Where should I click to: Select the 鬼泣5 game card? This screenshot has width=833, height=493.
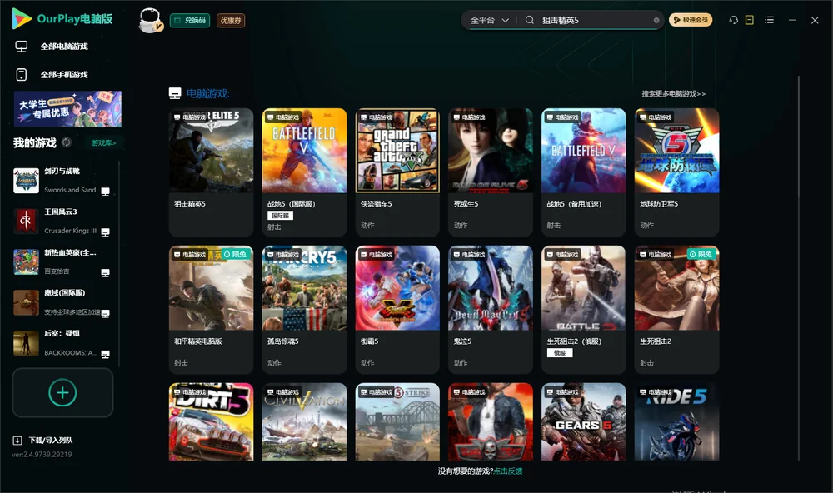pyautogui.click(x=491, y=310)
